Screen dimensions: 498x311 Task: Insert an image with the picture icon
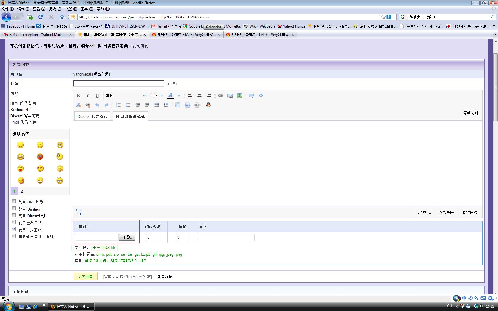pos(240,96)
